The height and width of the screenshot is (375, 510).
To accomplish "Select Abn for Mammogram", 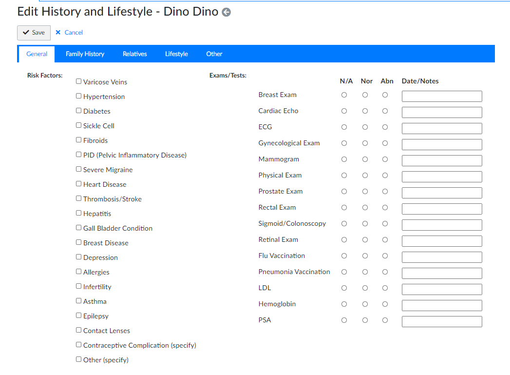I will [385, 159].
